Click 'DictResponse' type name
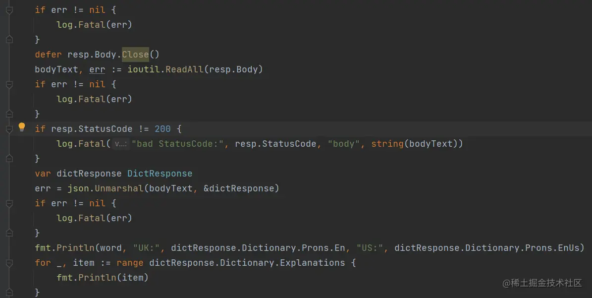This screenshot has height=298, width=592. tap(160, 174)
